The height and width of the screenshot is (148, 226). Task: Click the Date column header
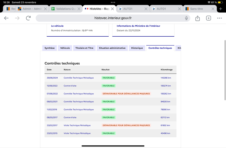tap(49, 70)
